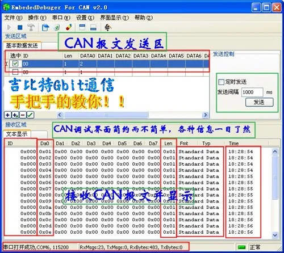This screenshot has height=253, width=284.
Task: Uncheck the selected checkbox in first send row
Action: click(x=15, y=64)
